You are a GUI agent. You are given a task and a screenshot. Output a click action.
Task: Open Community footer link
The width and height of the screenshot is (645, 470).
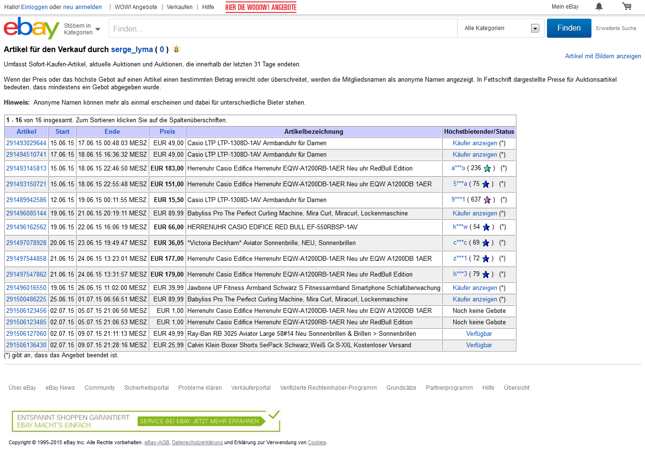(99, 388)
